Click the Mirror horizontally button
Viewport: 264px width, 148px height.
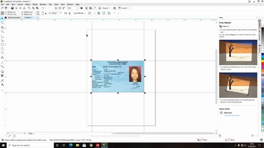click(x=66, y=13)
